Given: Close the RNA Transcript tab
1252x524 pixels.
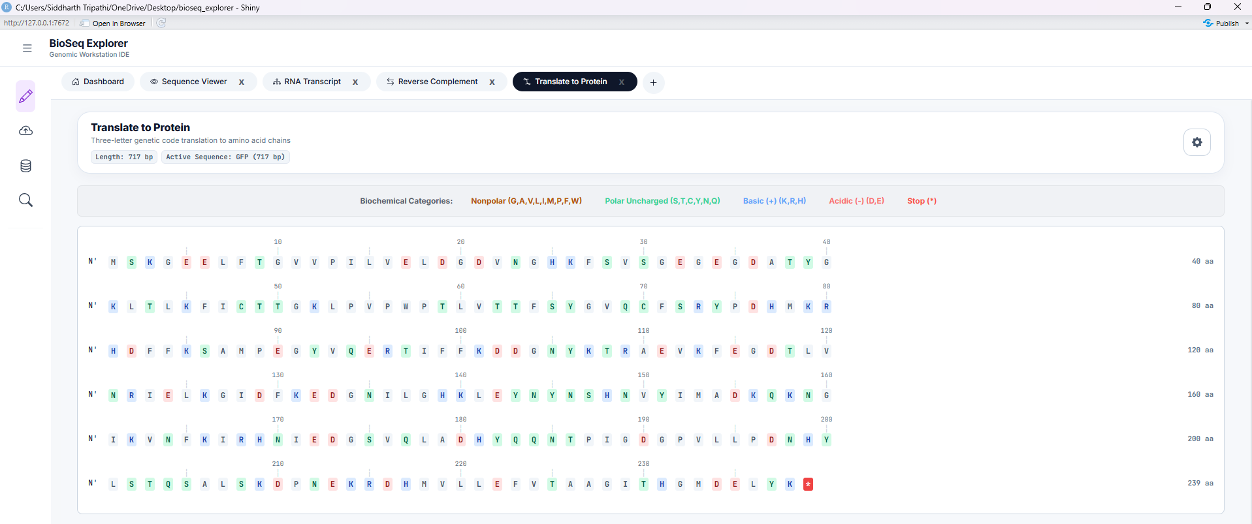Looking at the screenshot, I should [x=355, y=82].
